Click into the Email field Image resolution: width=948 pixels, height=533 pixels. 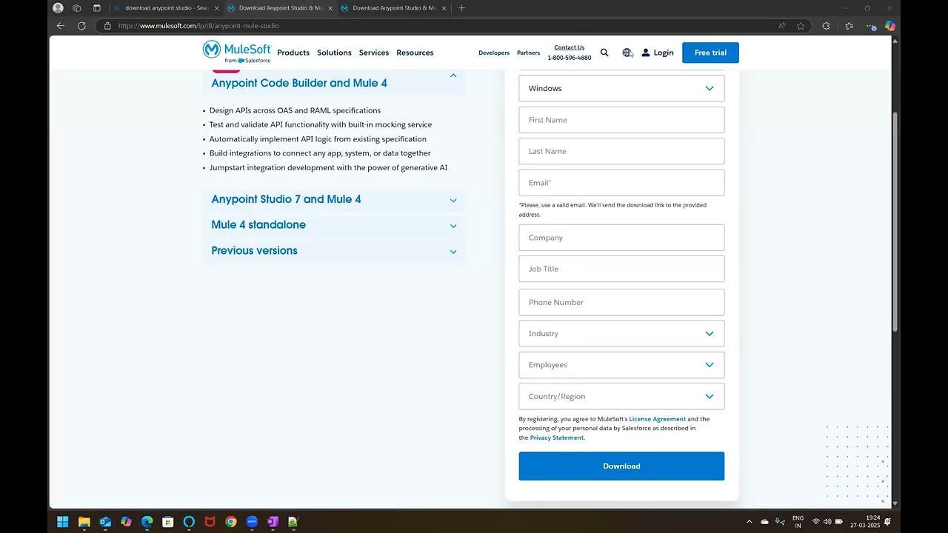tap(621, 183)
